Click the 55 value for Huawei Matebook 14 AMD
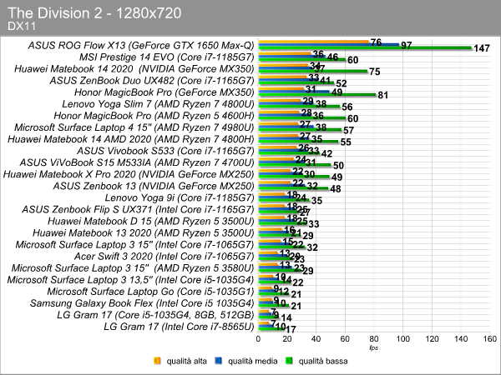This screenshot has height=375, width=501. coord(346,142)
